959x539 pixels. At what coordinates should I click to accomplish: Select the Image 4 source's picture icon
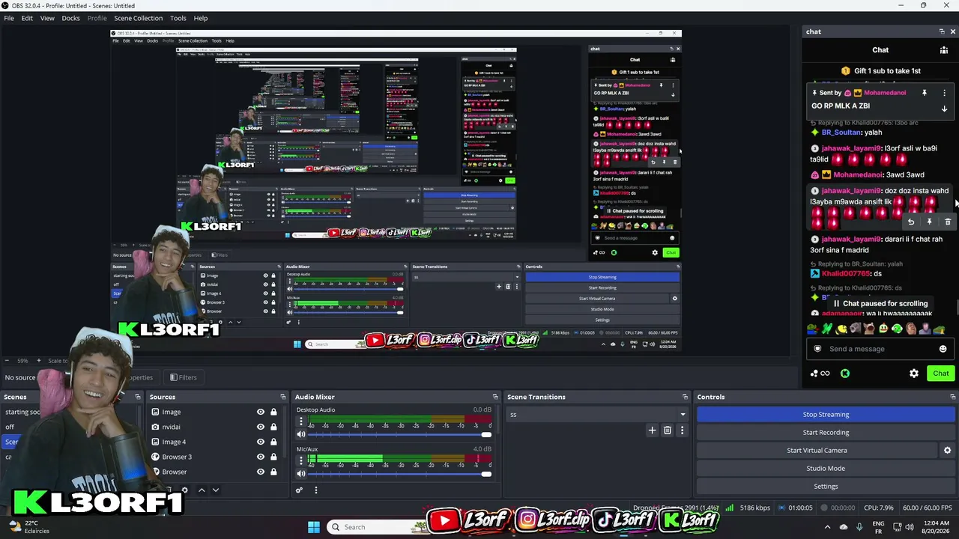(155, 442)
